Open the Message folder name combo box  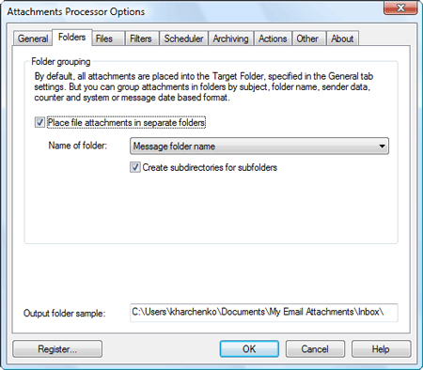click(259, 146)
